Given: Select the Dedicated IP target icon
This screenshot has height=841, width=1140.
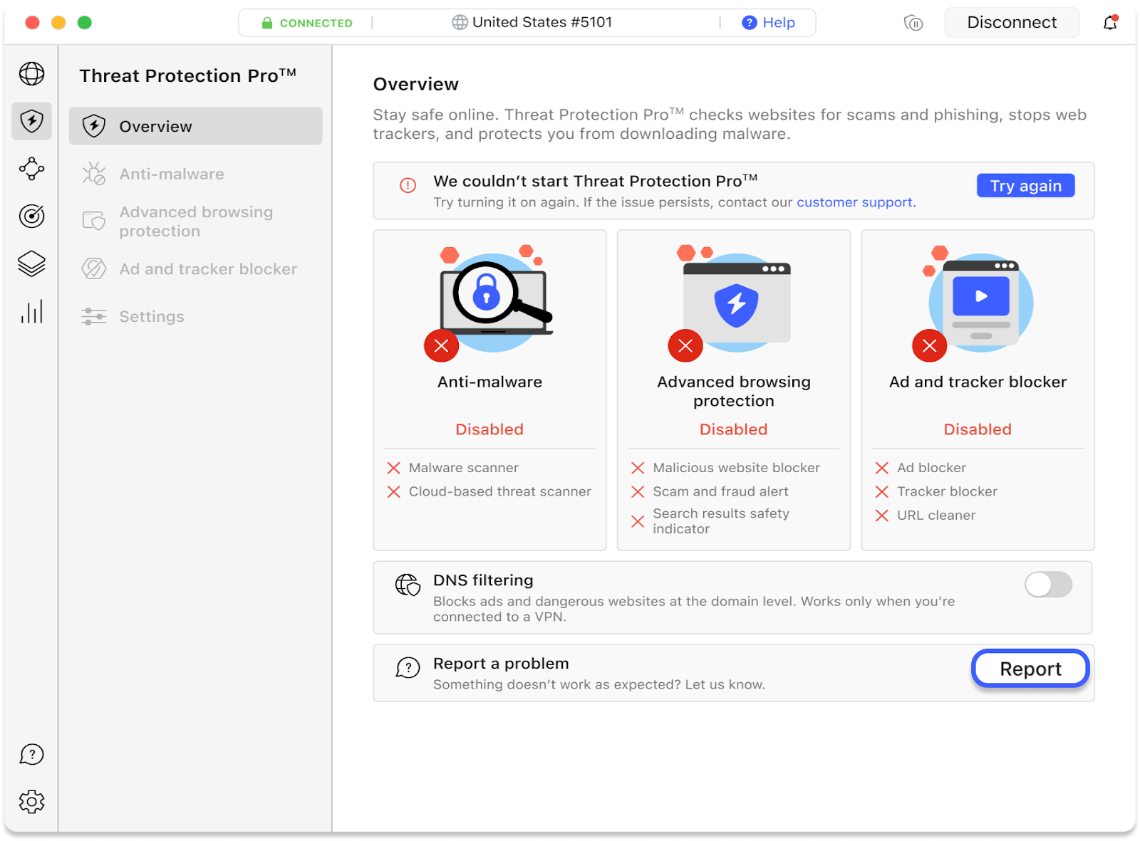Looking at the screenshot, I should (31, 216).
